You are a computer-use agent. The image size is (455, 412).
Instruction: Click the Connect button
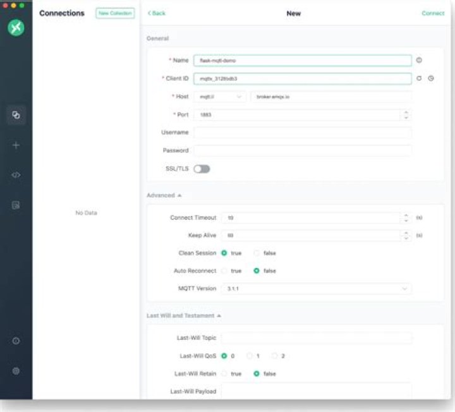point(433,13)
